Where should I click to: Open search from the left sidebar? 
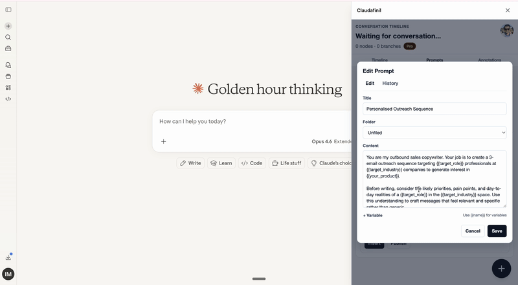(x=8, y=38)
